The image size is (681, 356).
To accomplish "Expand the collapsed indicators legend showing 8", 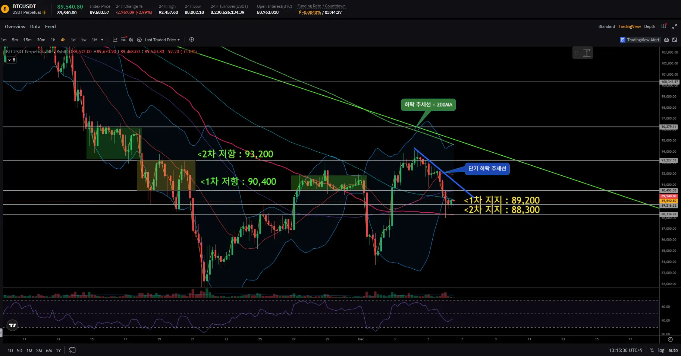I will [12, 60].
